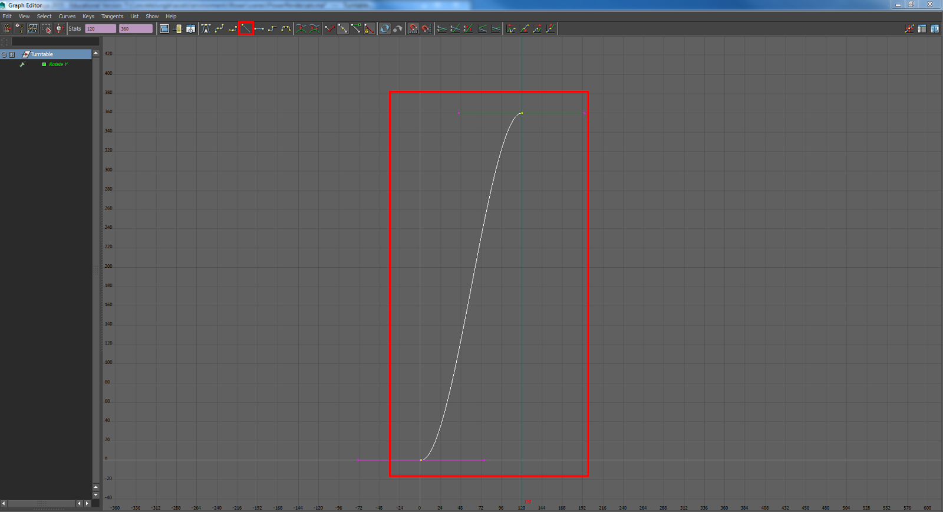Click the Lock Tangent Weight icon

coord(369,28)
